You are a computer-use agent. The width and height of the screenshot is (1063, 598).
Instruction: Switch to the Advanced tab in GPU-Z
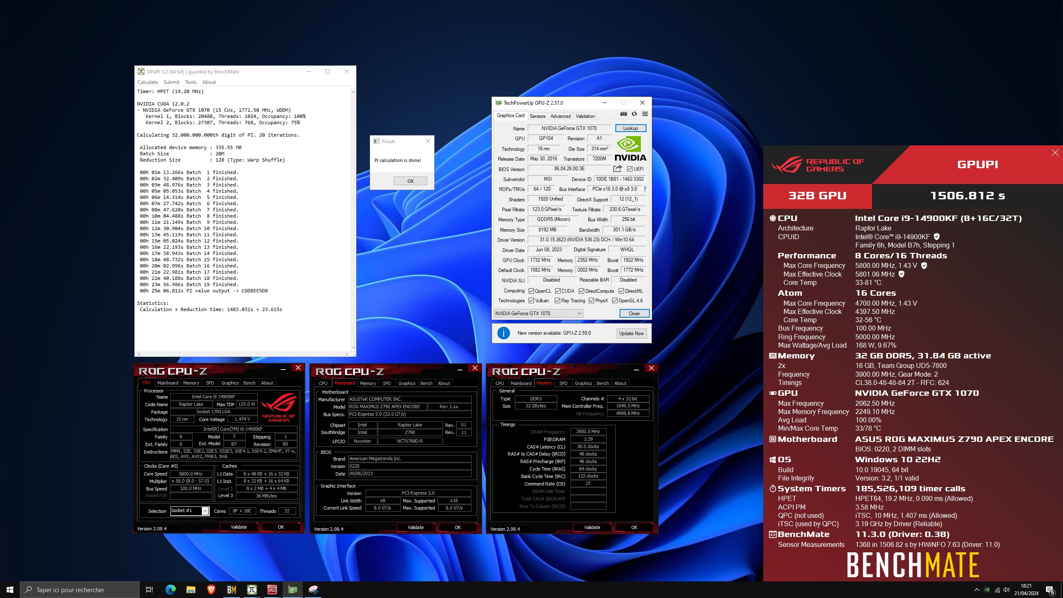pyautogui.click(x=561, y=116)
